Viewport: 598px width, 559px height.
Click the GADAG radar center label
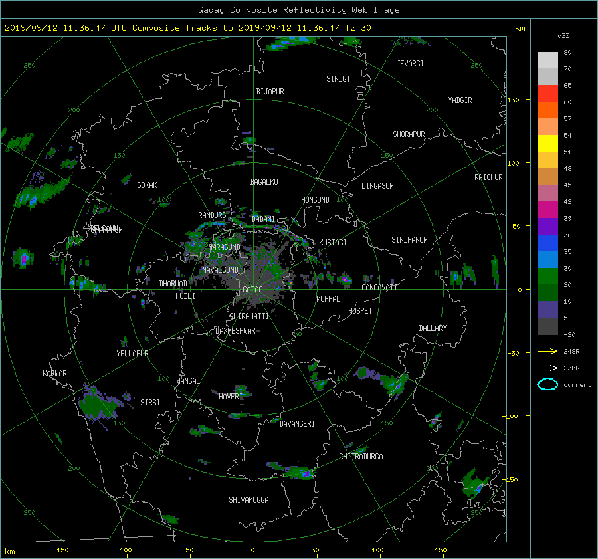coord(252,290)
